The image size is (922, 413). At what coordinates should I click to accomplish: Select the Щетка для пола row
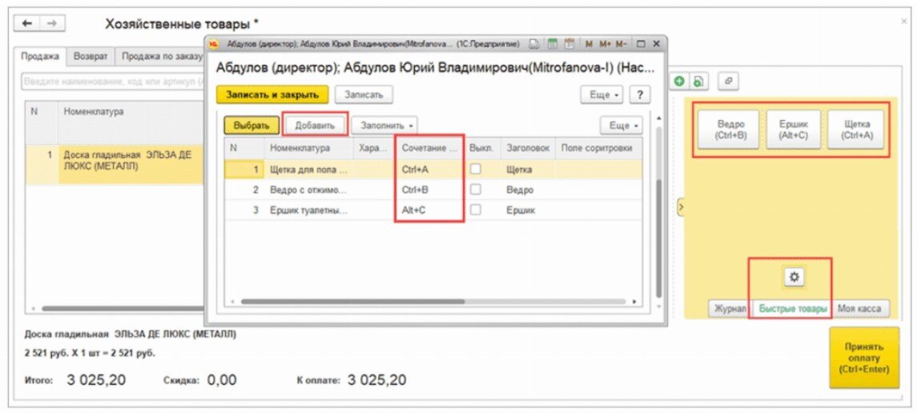tap(433, 169)
